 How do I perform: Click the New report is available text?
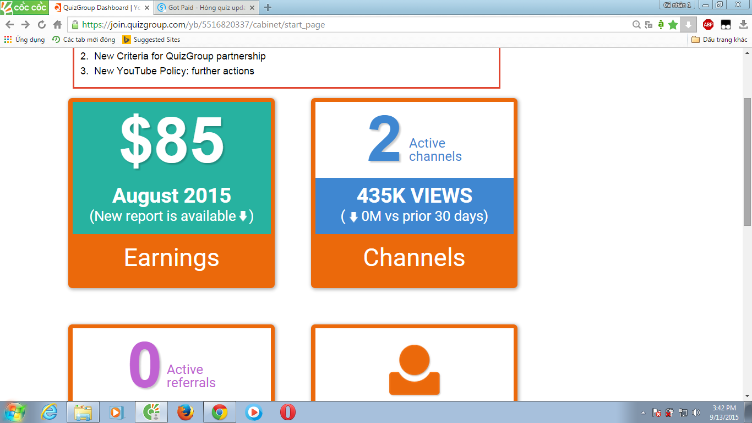coord(171,216)
